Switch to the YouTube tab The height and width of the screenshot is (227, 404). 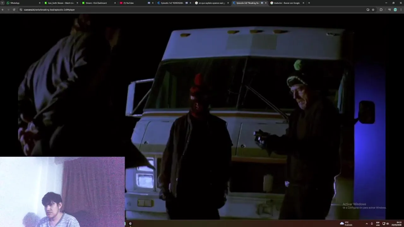(x=136, y=3)
